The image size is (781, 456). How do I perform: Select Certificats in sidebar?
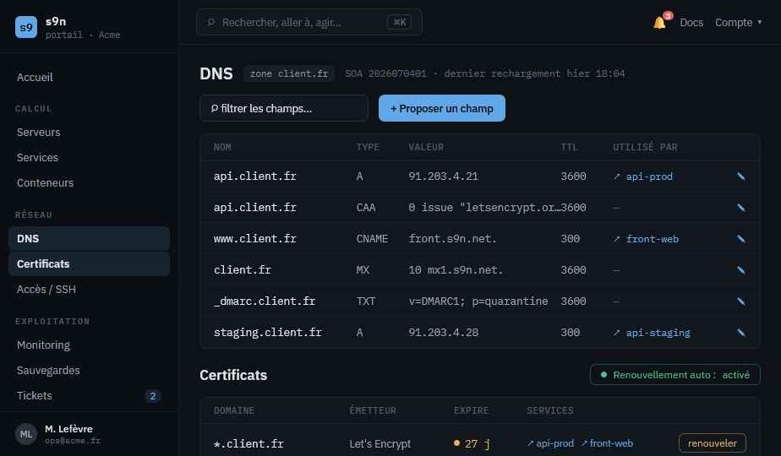tap(89, 263)
